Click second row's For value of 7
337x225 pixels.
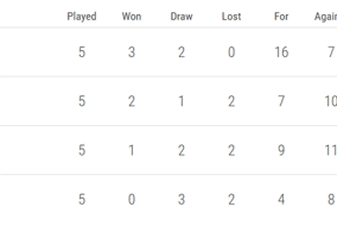[x=281, y=101]
